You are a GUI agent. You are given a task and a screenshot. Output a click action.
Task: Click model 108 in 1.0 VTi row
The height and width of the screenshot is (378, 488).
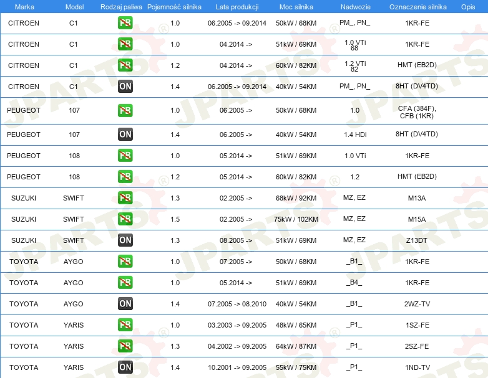74,156
